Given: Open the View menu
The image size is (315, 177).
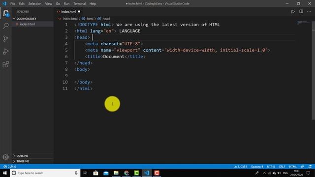Looking at the screenshot, I should pyautogui.click(x=48, y=3).
